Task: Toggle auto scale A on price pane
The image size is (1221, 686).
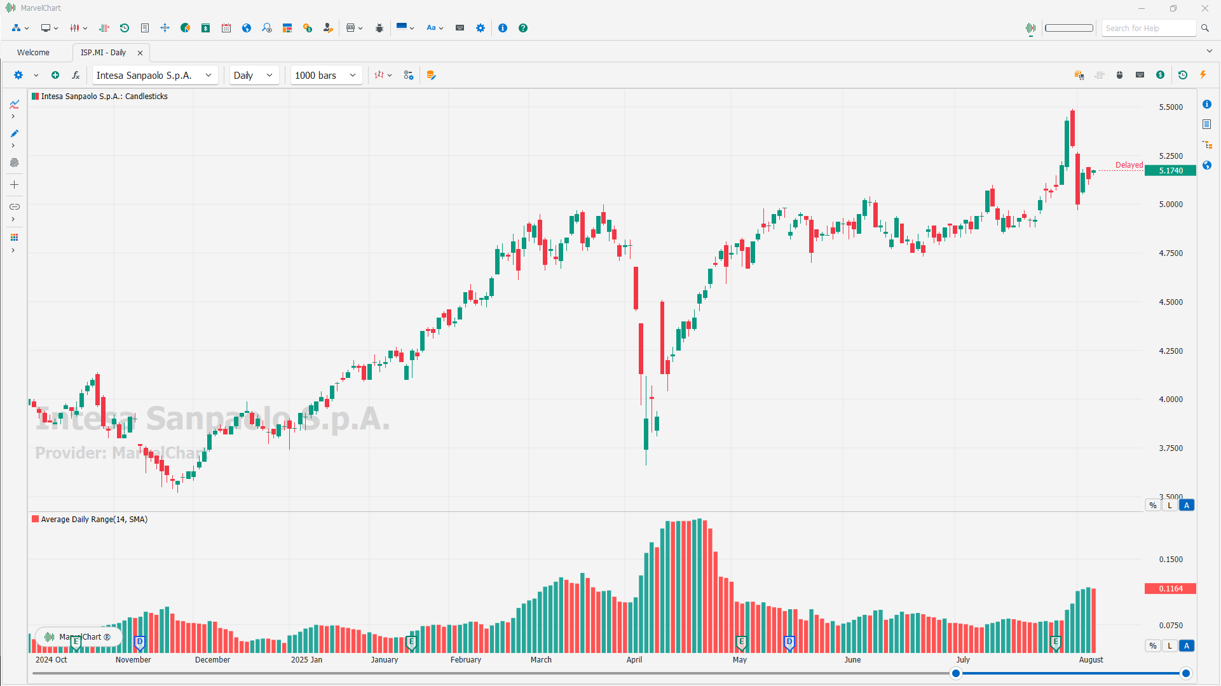Action: coord(1187,506)
